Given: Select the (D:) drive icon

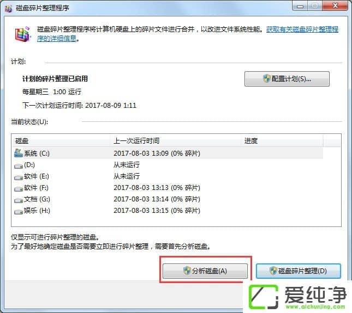Looking at the screenshot, I should point(19,165).
